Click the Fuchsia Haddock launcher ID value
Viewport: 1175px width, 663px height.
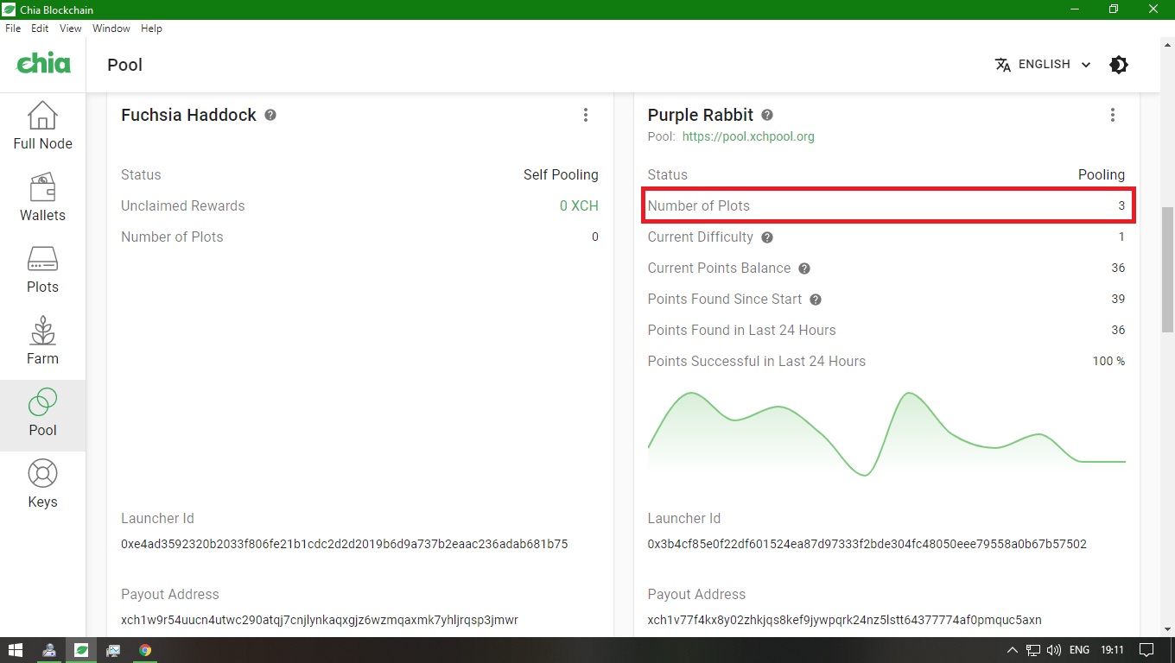point(344,544)
